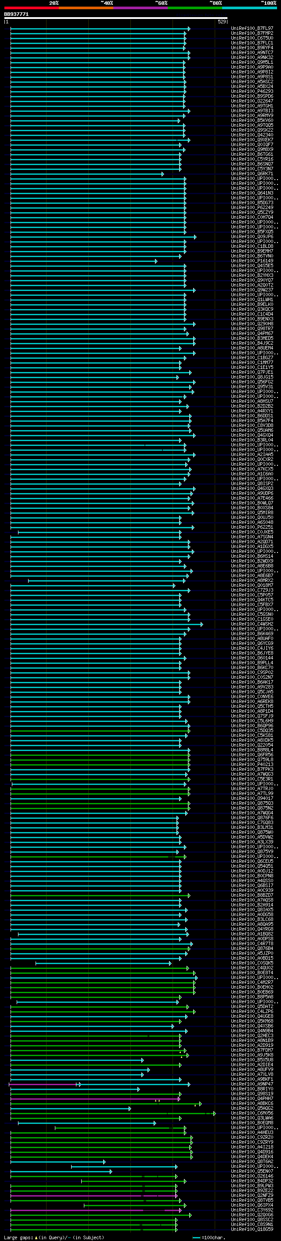Select the UniRef100_B0XS84 label
Screen dimensions: 281x1241
(x=252, y=508)
